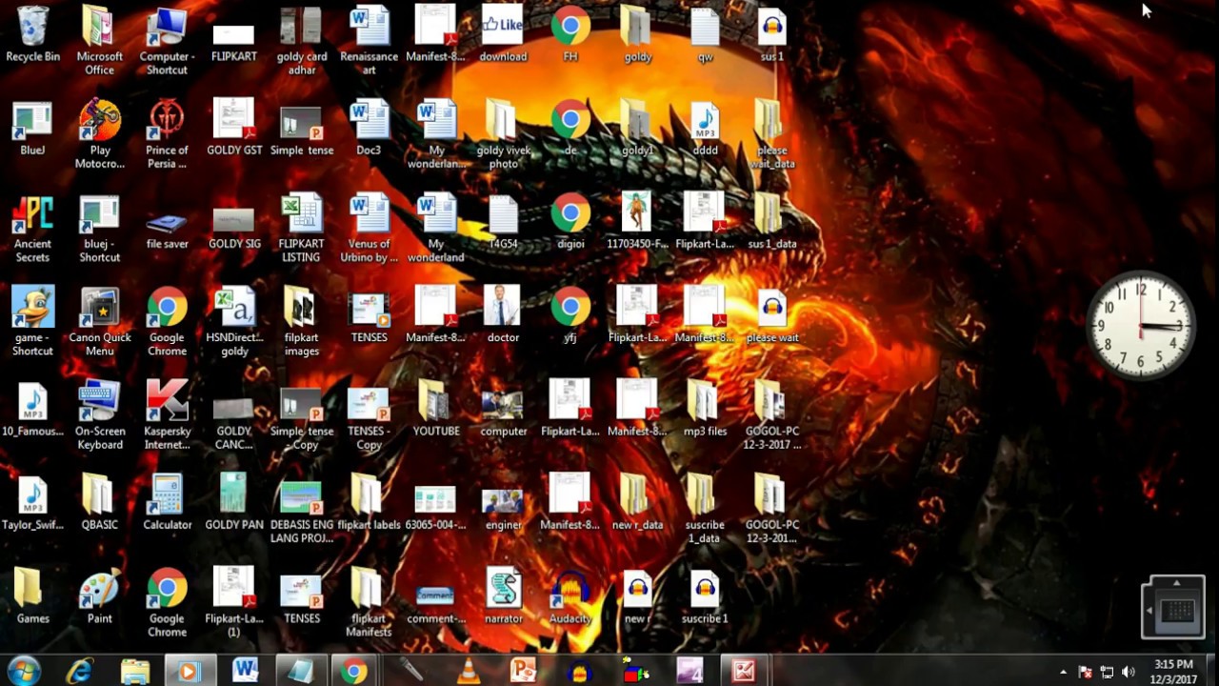Open the narrator desktop icon
The width and height of the screenshot is (1219, 686).
[503, 591]
